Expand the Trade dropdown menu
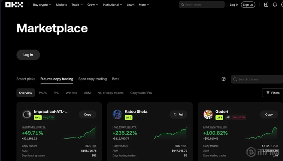Image resolution: width=283 pixels, height=161 pixels. (77, 5)
